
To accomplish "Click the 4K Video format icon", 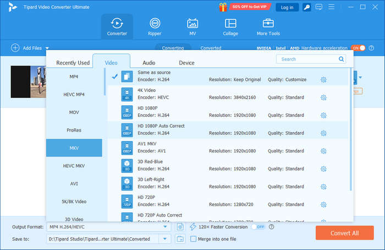I will (127, 94).
